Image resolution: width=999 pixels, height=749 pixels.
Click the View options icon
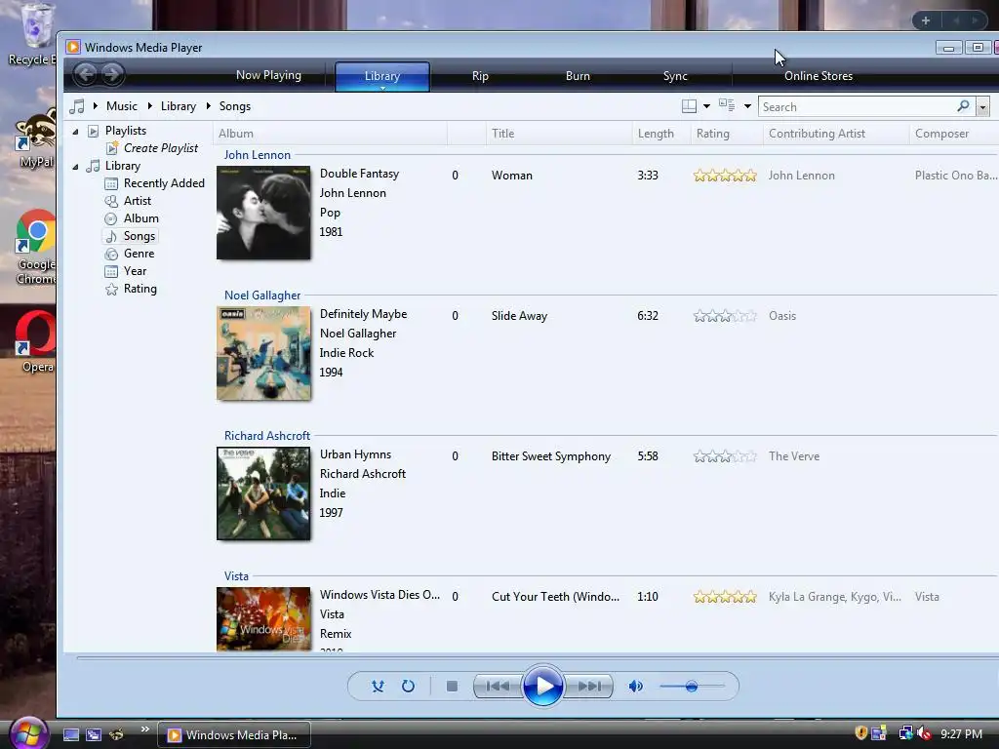727,105
